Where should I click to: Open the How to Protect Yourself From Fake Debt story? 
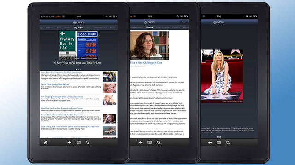[x=61, y=115]
